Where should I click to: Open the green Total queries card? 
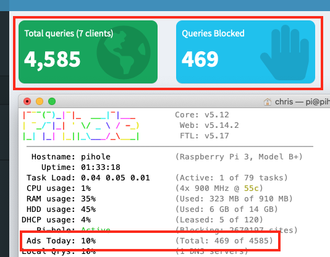pos(88,52)
